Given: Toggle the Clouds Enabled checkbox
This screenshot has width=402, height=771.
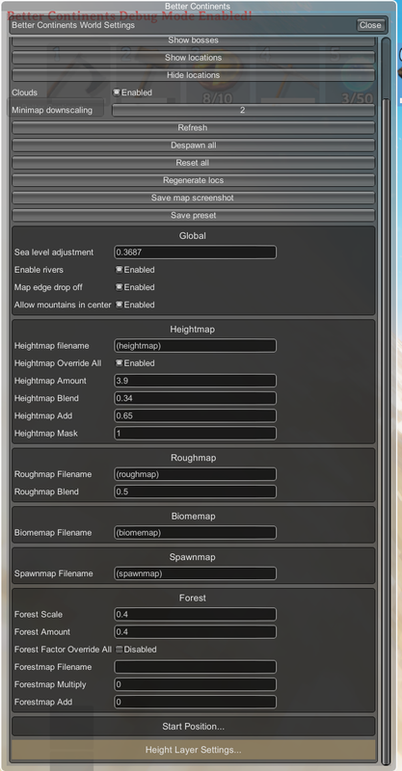Looking at the screenshot, I should 117,93.
